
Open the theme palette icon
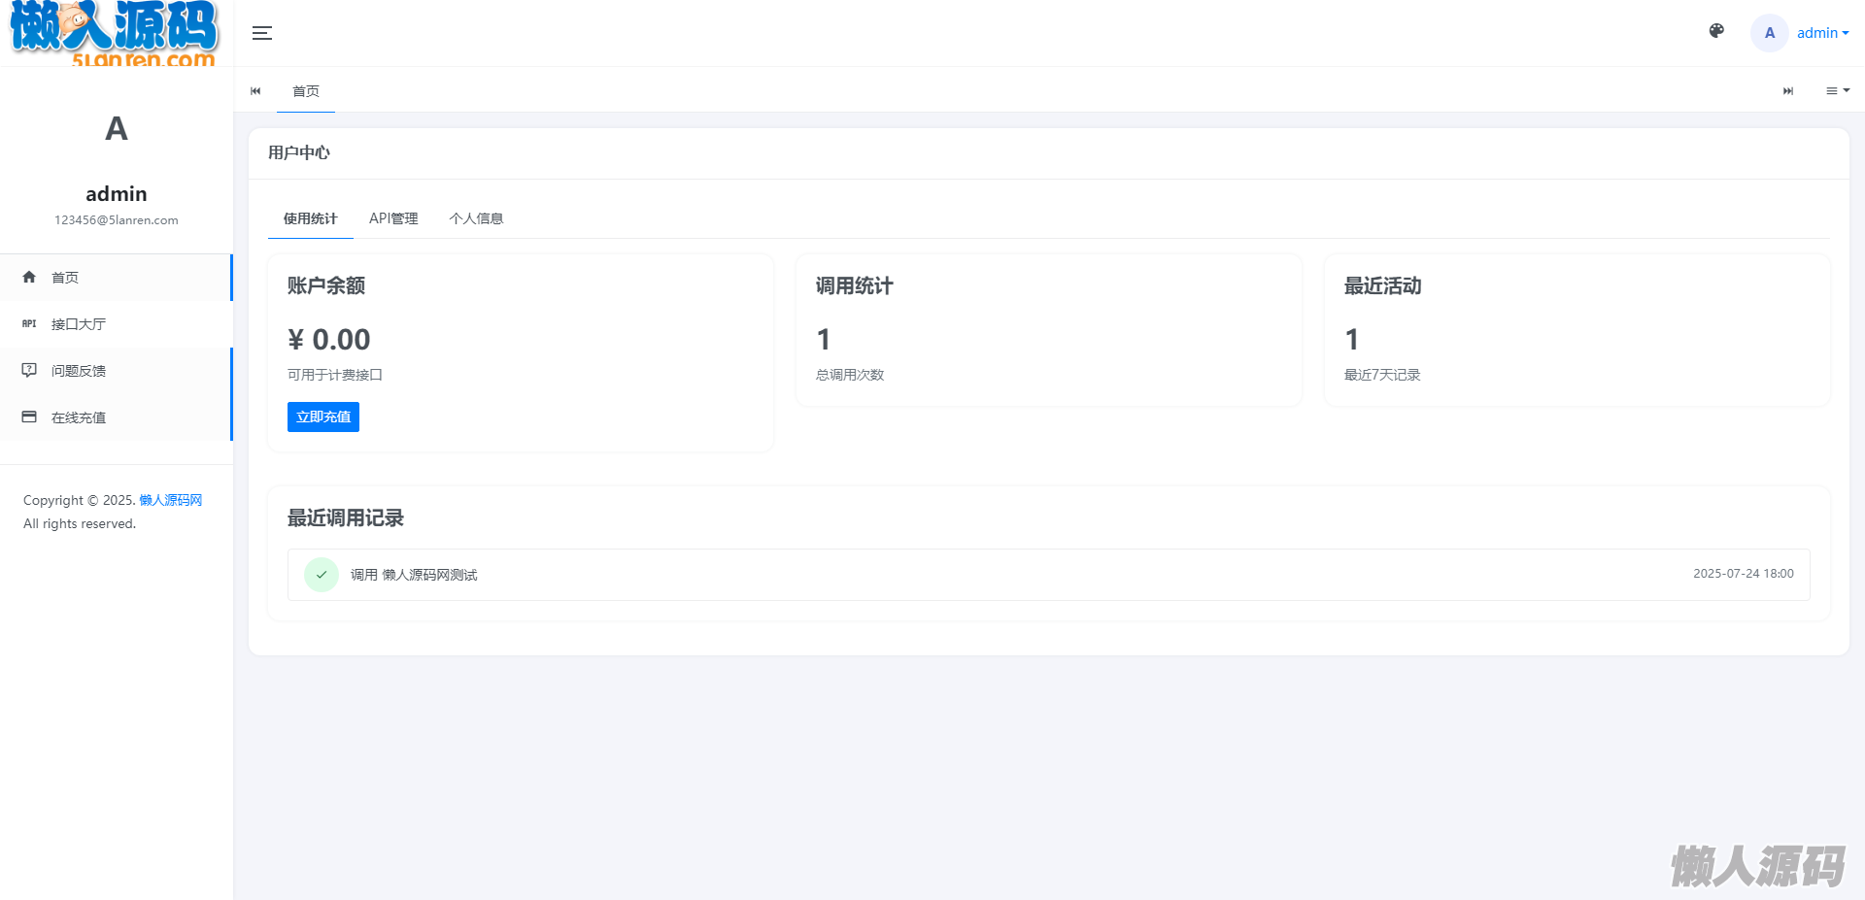pos(1716,31)
